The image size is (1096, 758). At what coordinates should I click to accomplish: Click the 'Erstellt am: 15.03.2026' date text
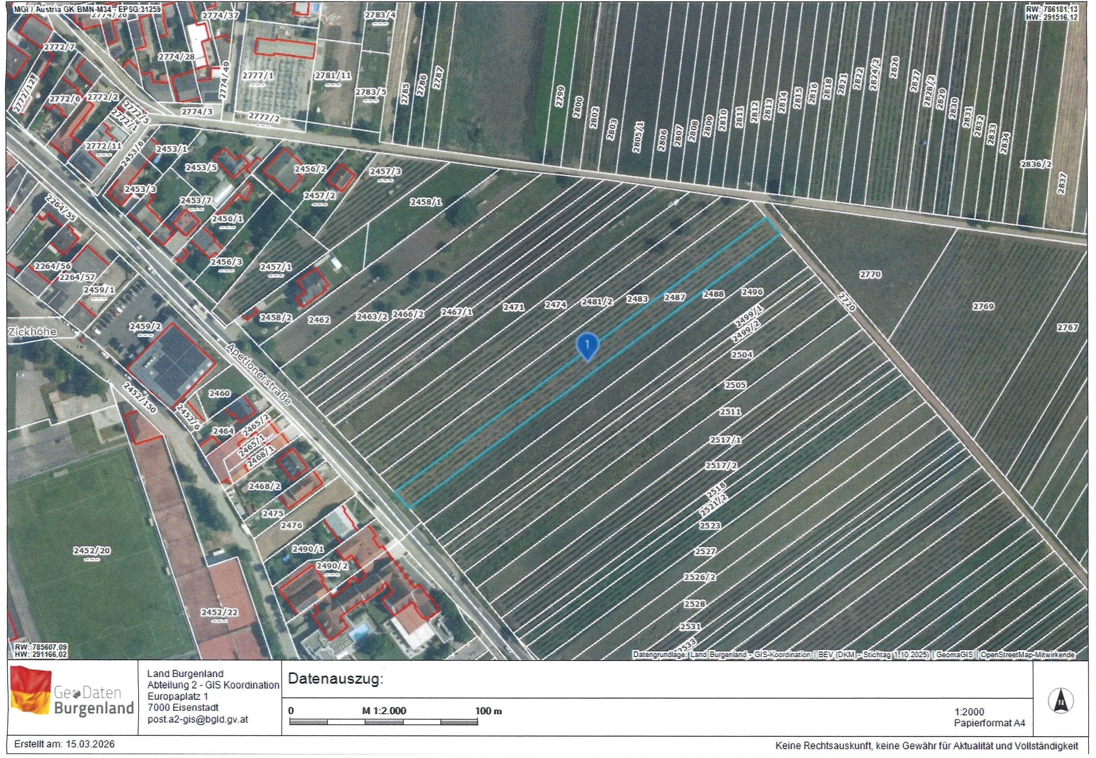coord(65,744)
